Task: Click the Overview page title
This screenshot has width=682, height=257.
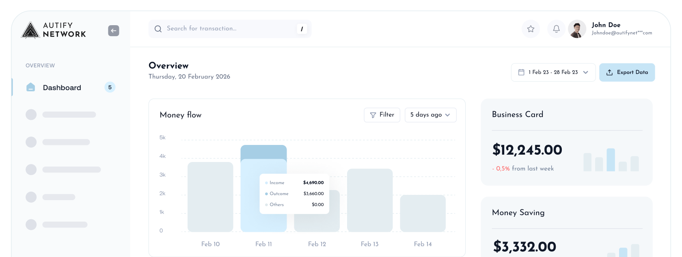Action: tap(168, 65)
